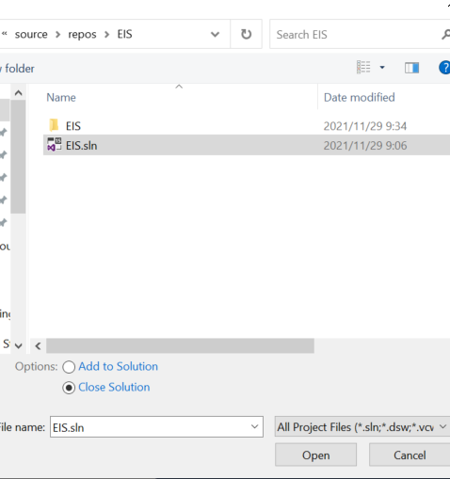Screen dimensions: 450x479
Task: Select the EIS.sln file name
Action: (81, 146)
